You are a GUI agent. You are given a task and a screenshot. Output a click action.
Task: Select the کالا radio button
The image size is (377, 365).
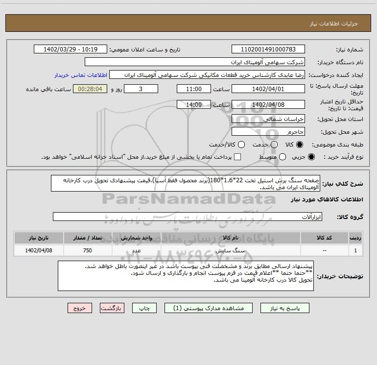300,145
